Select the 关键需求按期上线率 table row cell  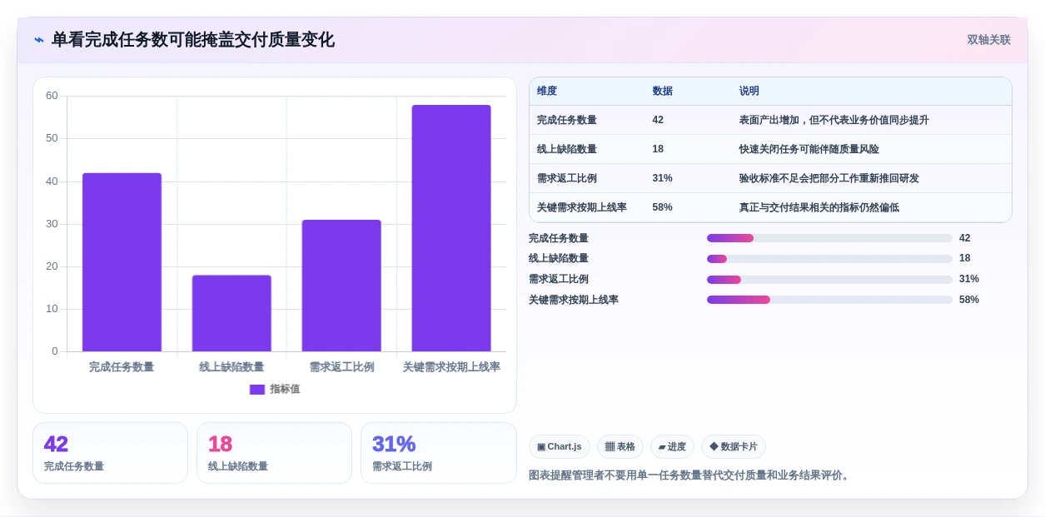pyautogui.click(x=582, y=207)
